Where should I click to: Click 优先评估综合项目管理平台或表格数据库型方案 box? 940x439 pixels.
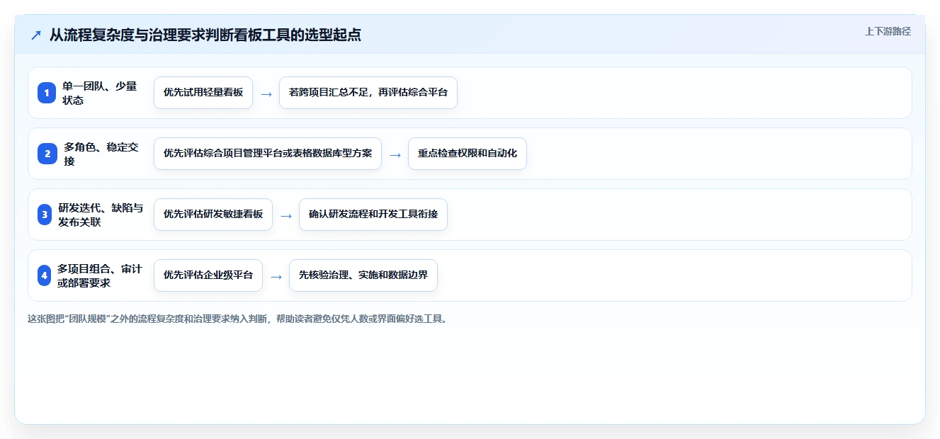268,154
